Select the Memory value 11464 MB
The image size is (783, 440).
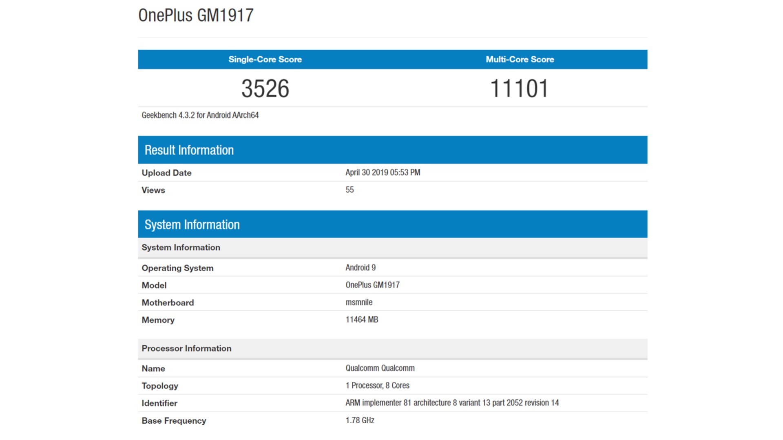pos(361,319)
